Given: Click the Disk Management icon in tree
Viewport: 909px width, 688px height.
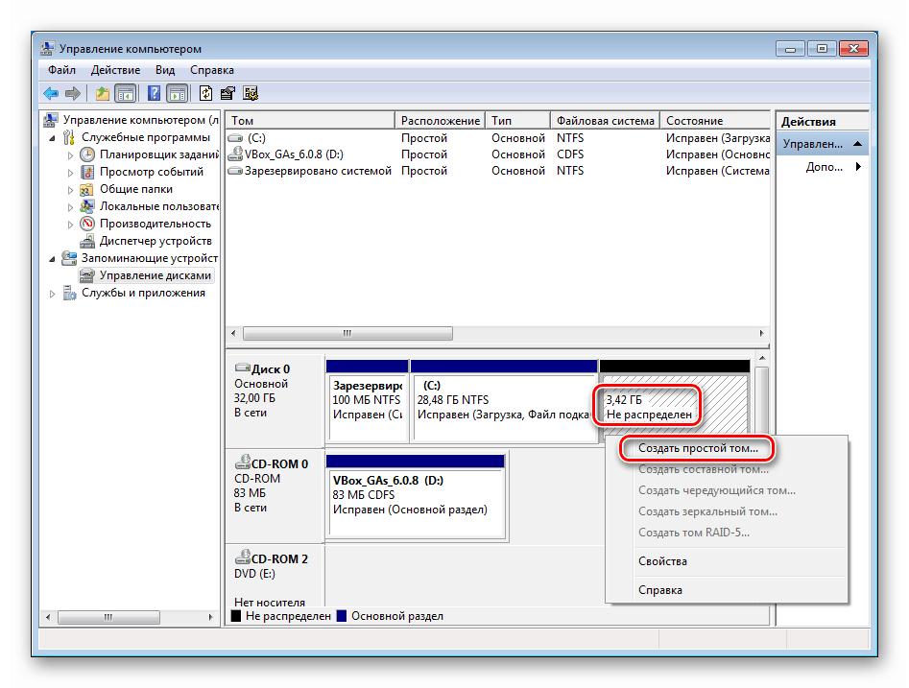Looking at the screenshot, I should (87, 275).
